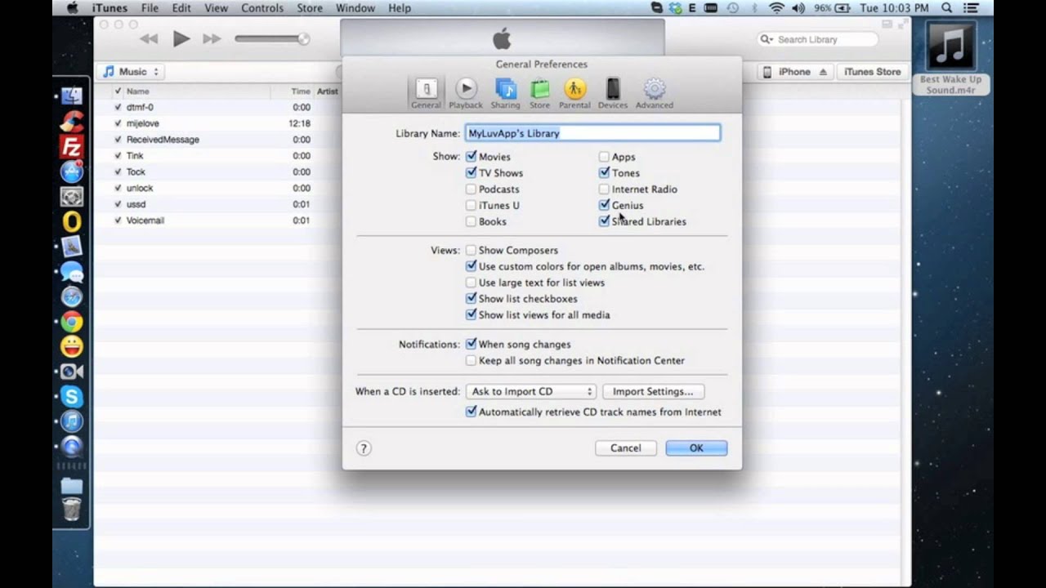This screenshot has height=588, width=1046.
Task: Open FileZilla from the dock
Action: point(72,147)
